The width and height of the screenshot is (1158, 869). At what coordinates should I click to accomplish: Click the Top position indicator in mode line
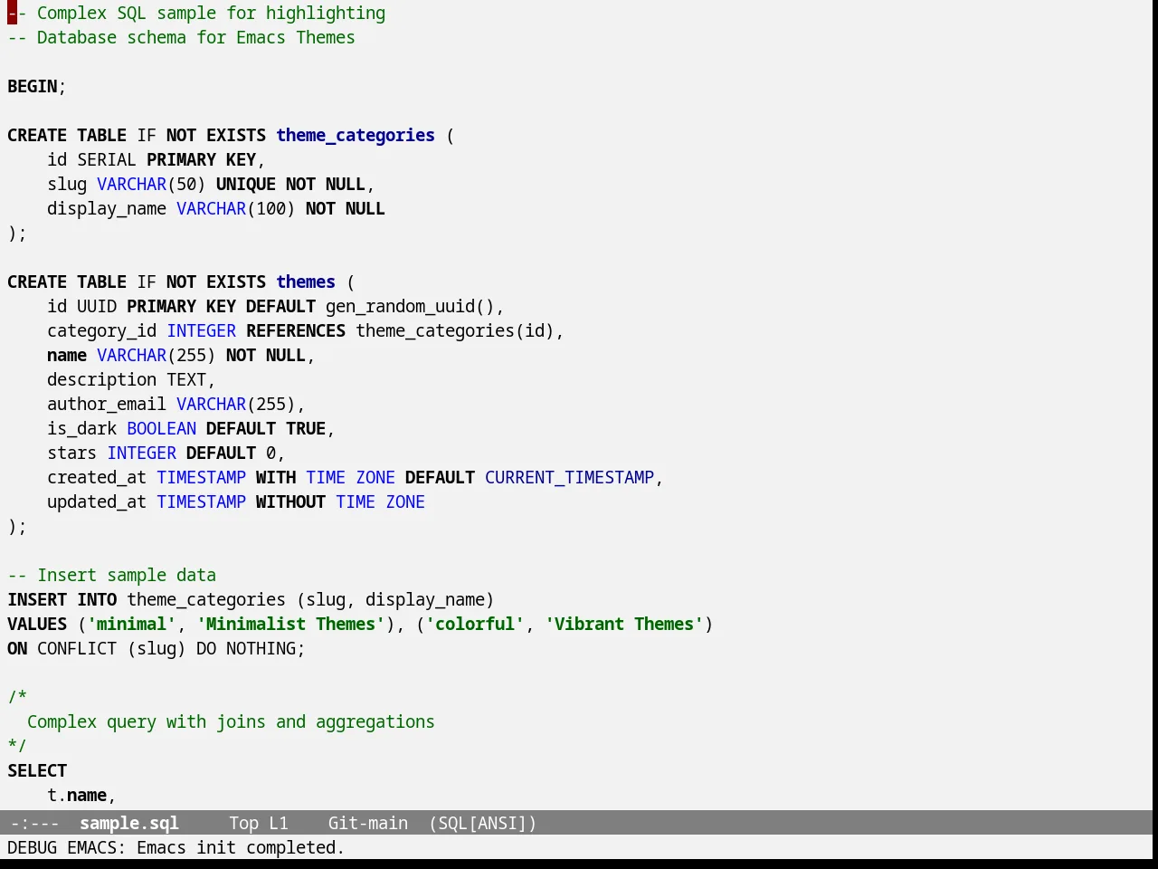[x=243, y=823]
